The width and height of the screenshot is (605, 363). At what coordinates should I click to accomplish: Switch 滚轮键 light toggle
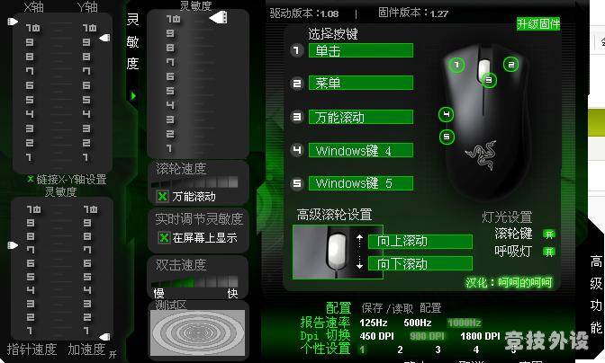548,234
